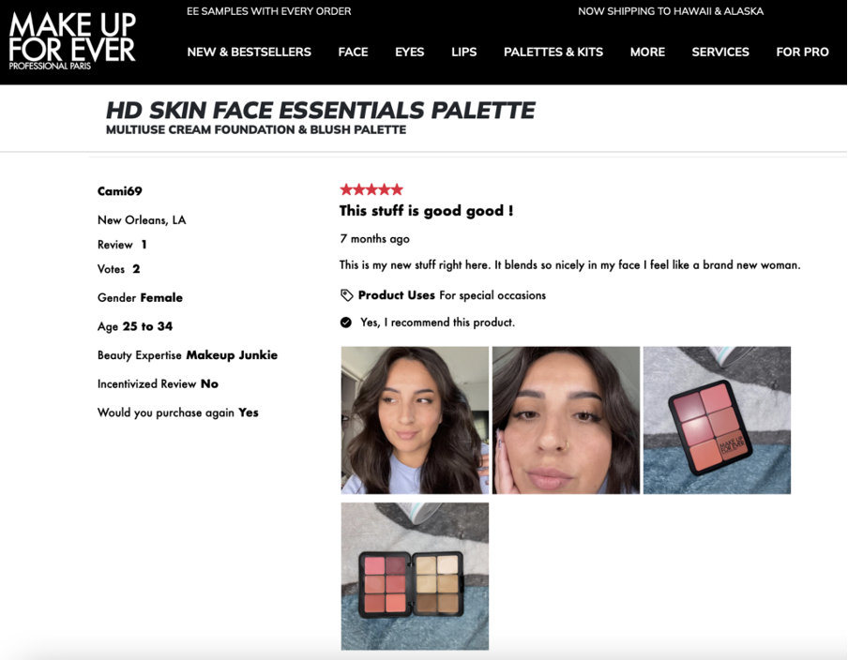Click the five-star rating icons
This screenshot has height=660, width=848.
click(x=371, y=189)
